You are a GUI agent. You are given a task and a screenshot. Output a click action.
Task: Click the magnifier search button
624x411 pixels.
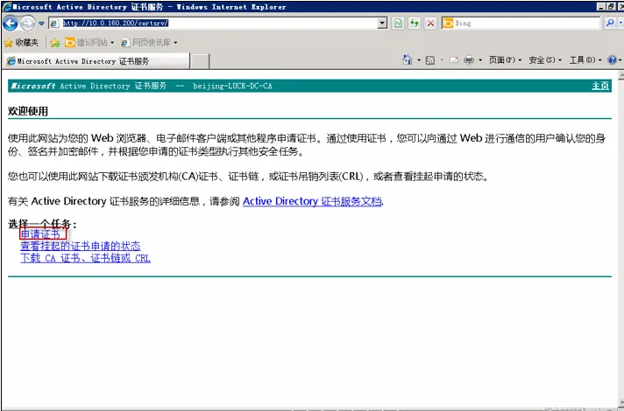(x=609, y=23)
